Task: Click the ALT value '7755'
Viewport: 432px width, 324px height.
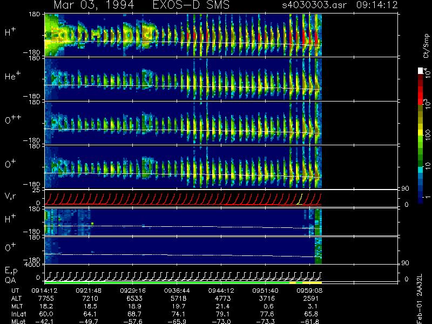Action: tap(46, 299)
